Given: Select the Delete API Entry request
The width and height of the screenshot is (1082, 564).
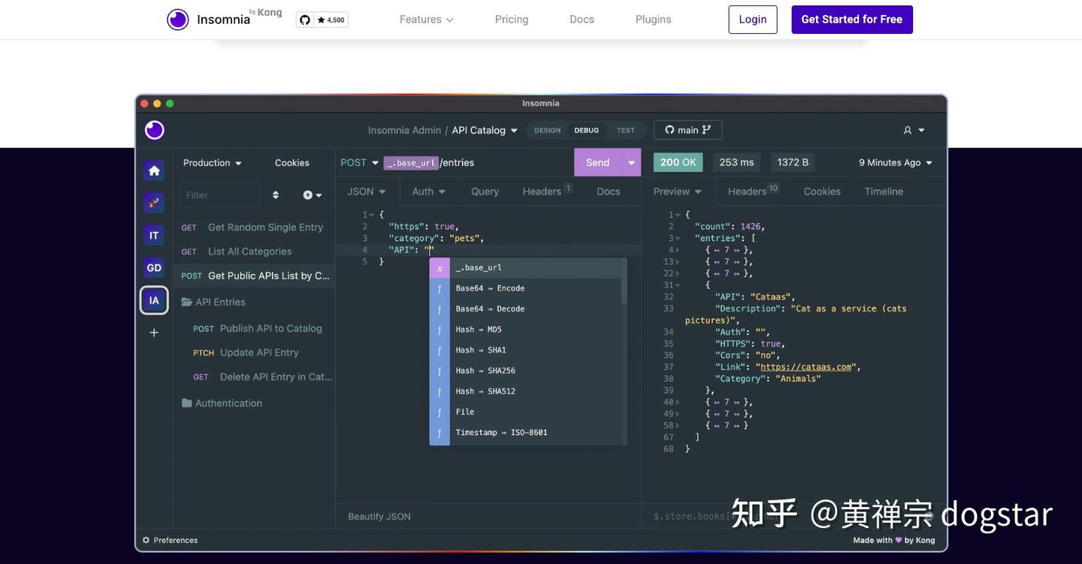Looking at the screenshot, I should pyautogui.click(x=254, y=377).
